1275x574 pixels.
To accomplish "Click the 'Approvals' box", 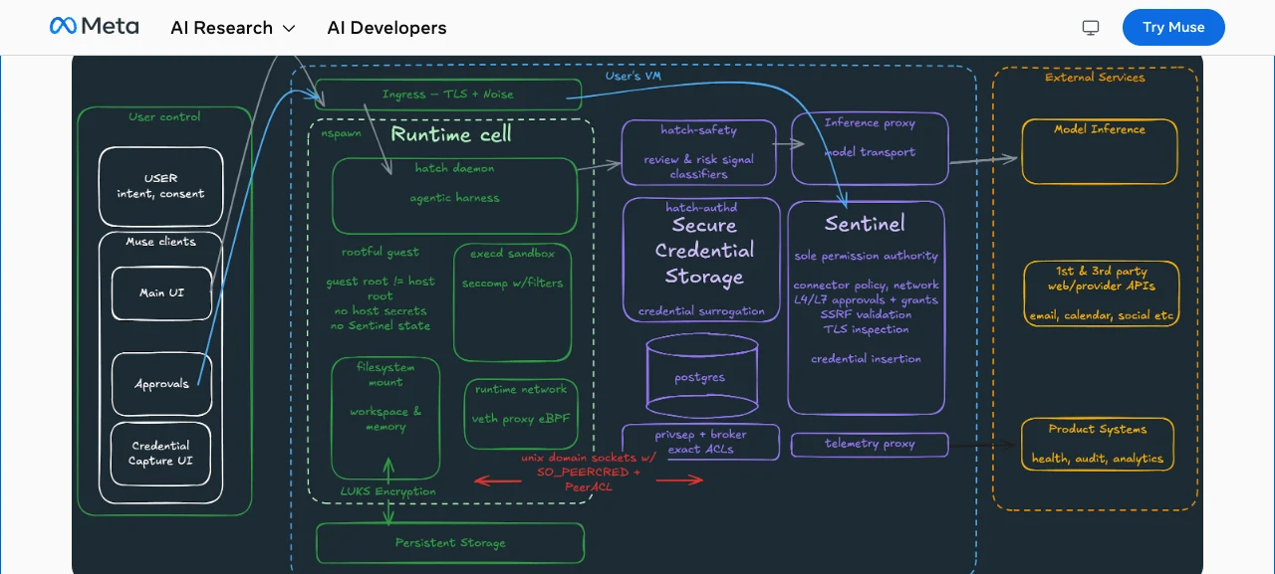I will [x=161, y=384].
